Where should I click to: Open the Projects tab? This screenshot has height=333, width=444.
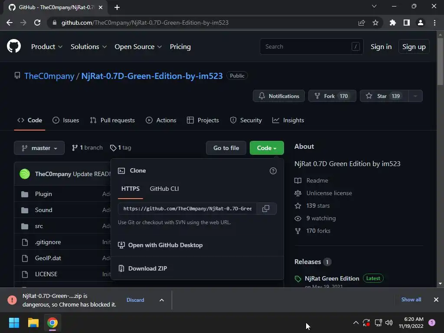203,121
